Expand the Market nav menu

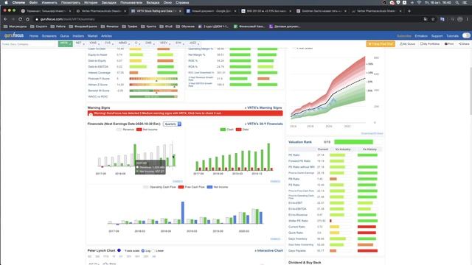(x=92, y=36)
